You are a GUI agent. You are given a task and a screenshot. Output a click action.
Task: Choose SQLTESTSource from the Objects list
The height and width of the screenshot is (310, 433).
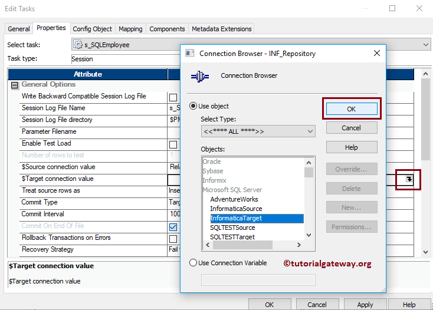[x=232, y=227]
